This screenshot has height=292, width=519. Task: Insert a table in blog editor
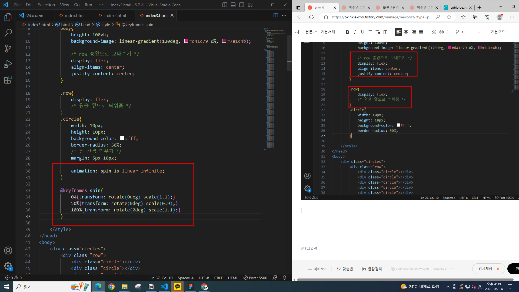pyautogui.click(x=449, y=32)
